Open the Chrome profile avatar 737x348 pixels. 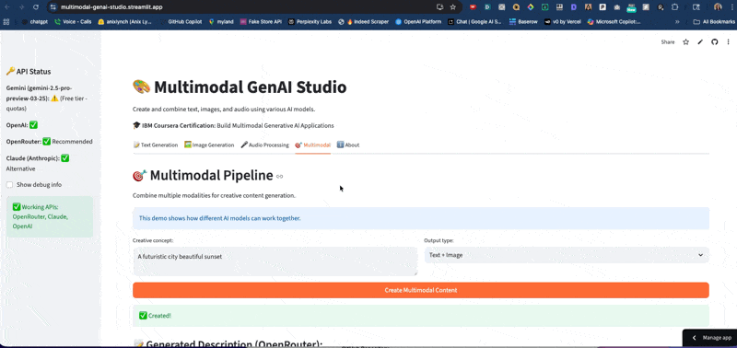tap(718, 7)
